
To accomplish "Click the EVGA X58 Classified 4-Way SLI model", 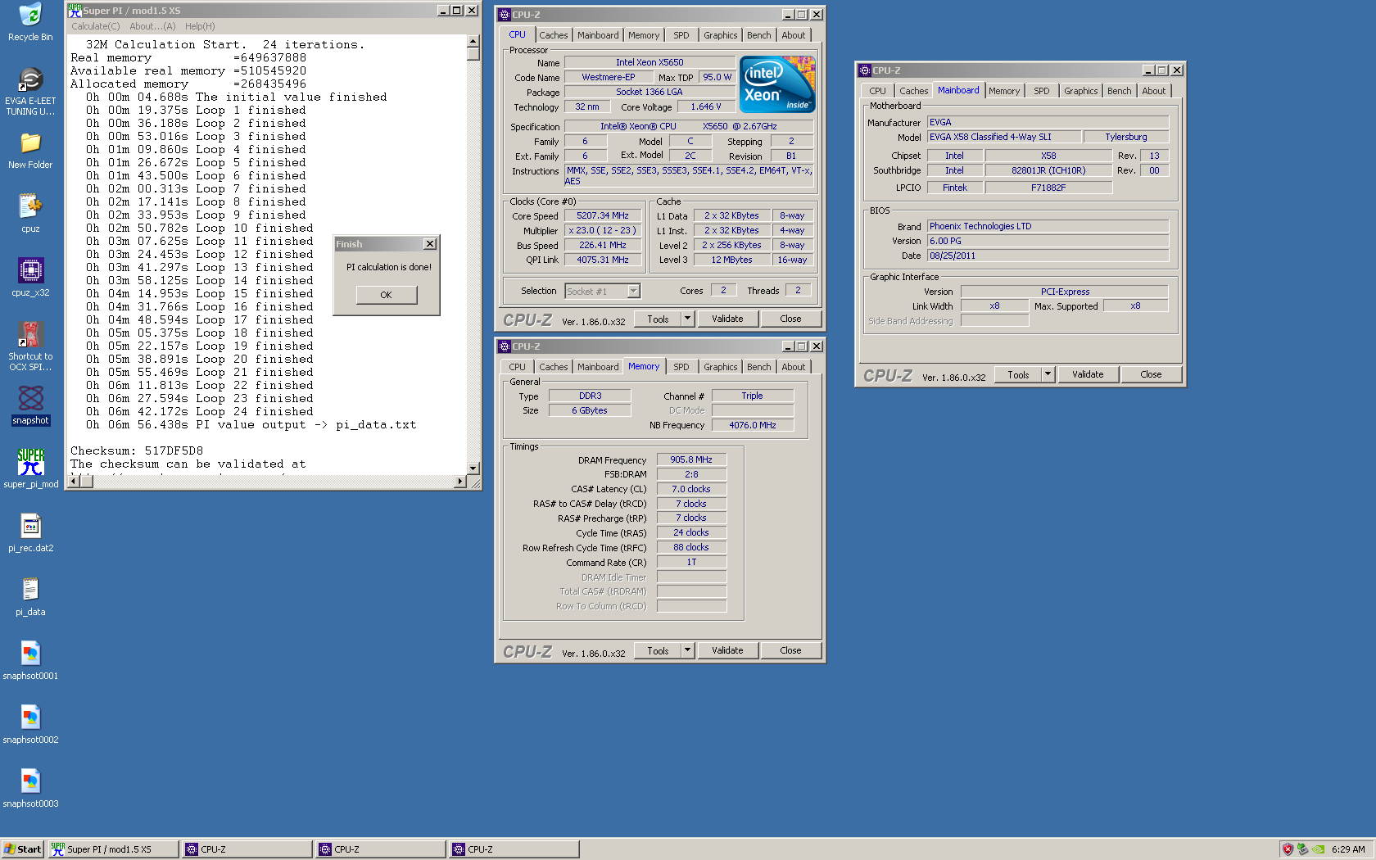I will coord(1003,137).
